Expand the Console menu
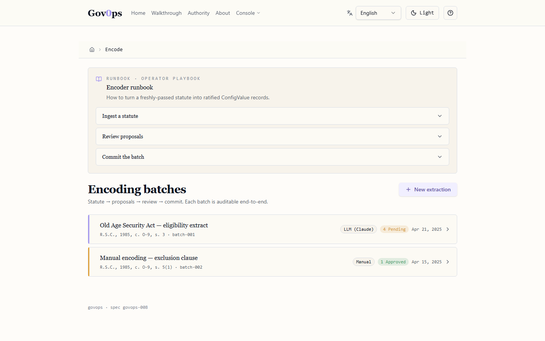Image resolution: width=545 pixels, height=341 pixels. click(248, 13)
